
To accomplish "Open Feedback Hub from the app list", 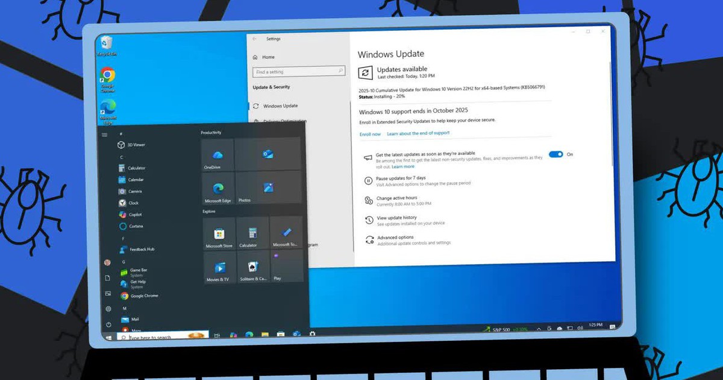I will 141,249.
